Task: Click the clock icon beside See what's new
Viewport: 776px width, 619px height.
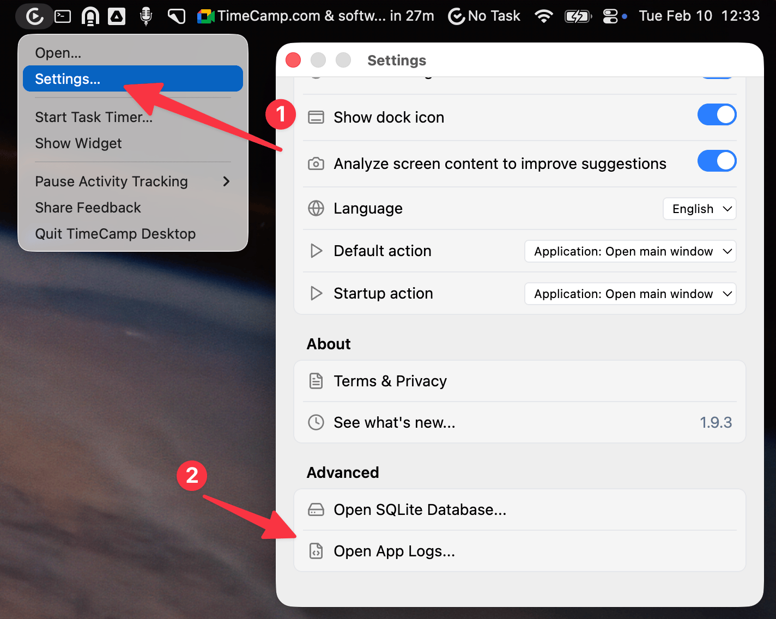Action: [316, 422]
